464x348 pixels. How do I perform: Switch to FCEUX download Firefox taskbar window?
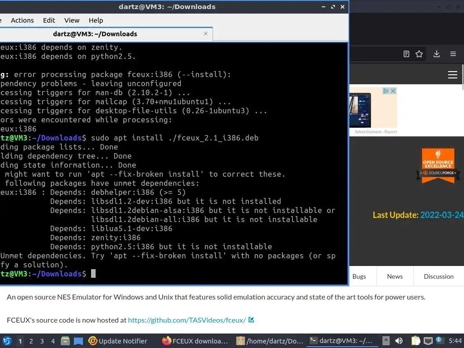click(195, 341)
